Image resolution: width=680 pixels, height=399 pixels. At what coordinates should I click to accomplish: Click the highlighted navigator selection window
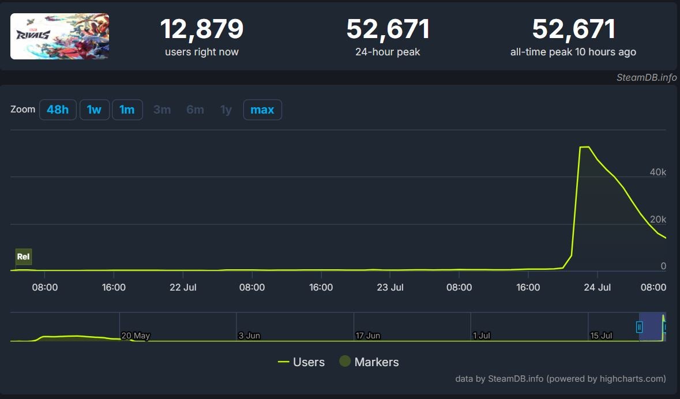pos(652,327)
